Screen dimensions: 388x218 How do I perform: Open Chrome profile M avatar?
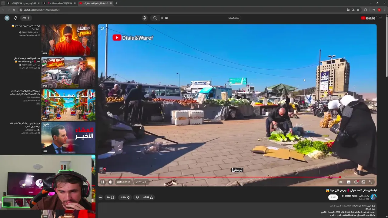(x=379, y=10)
